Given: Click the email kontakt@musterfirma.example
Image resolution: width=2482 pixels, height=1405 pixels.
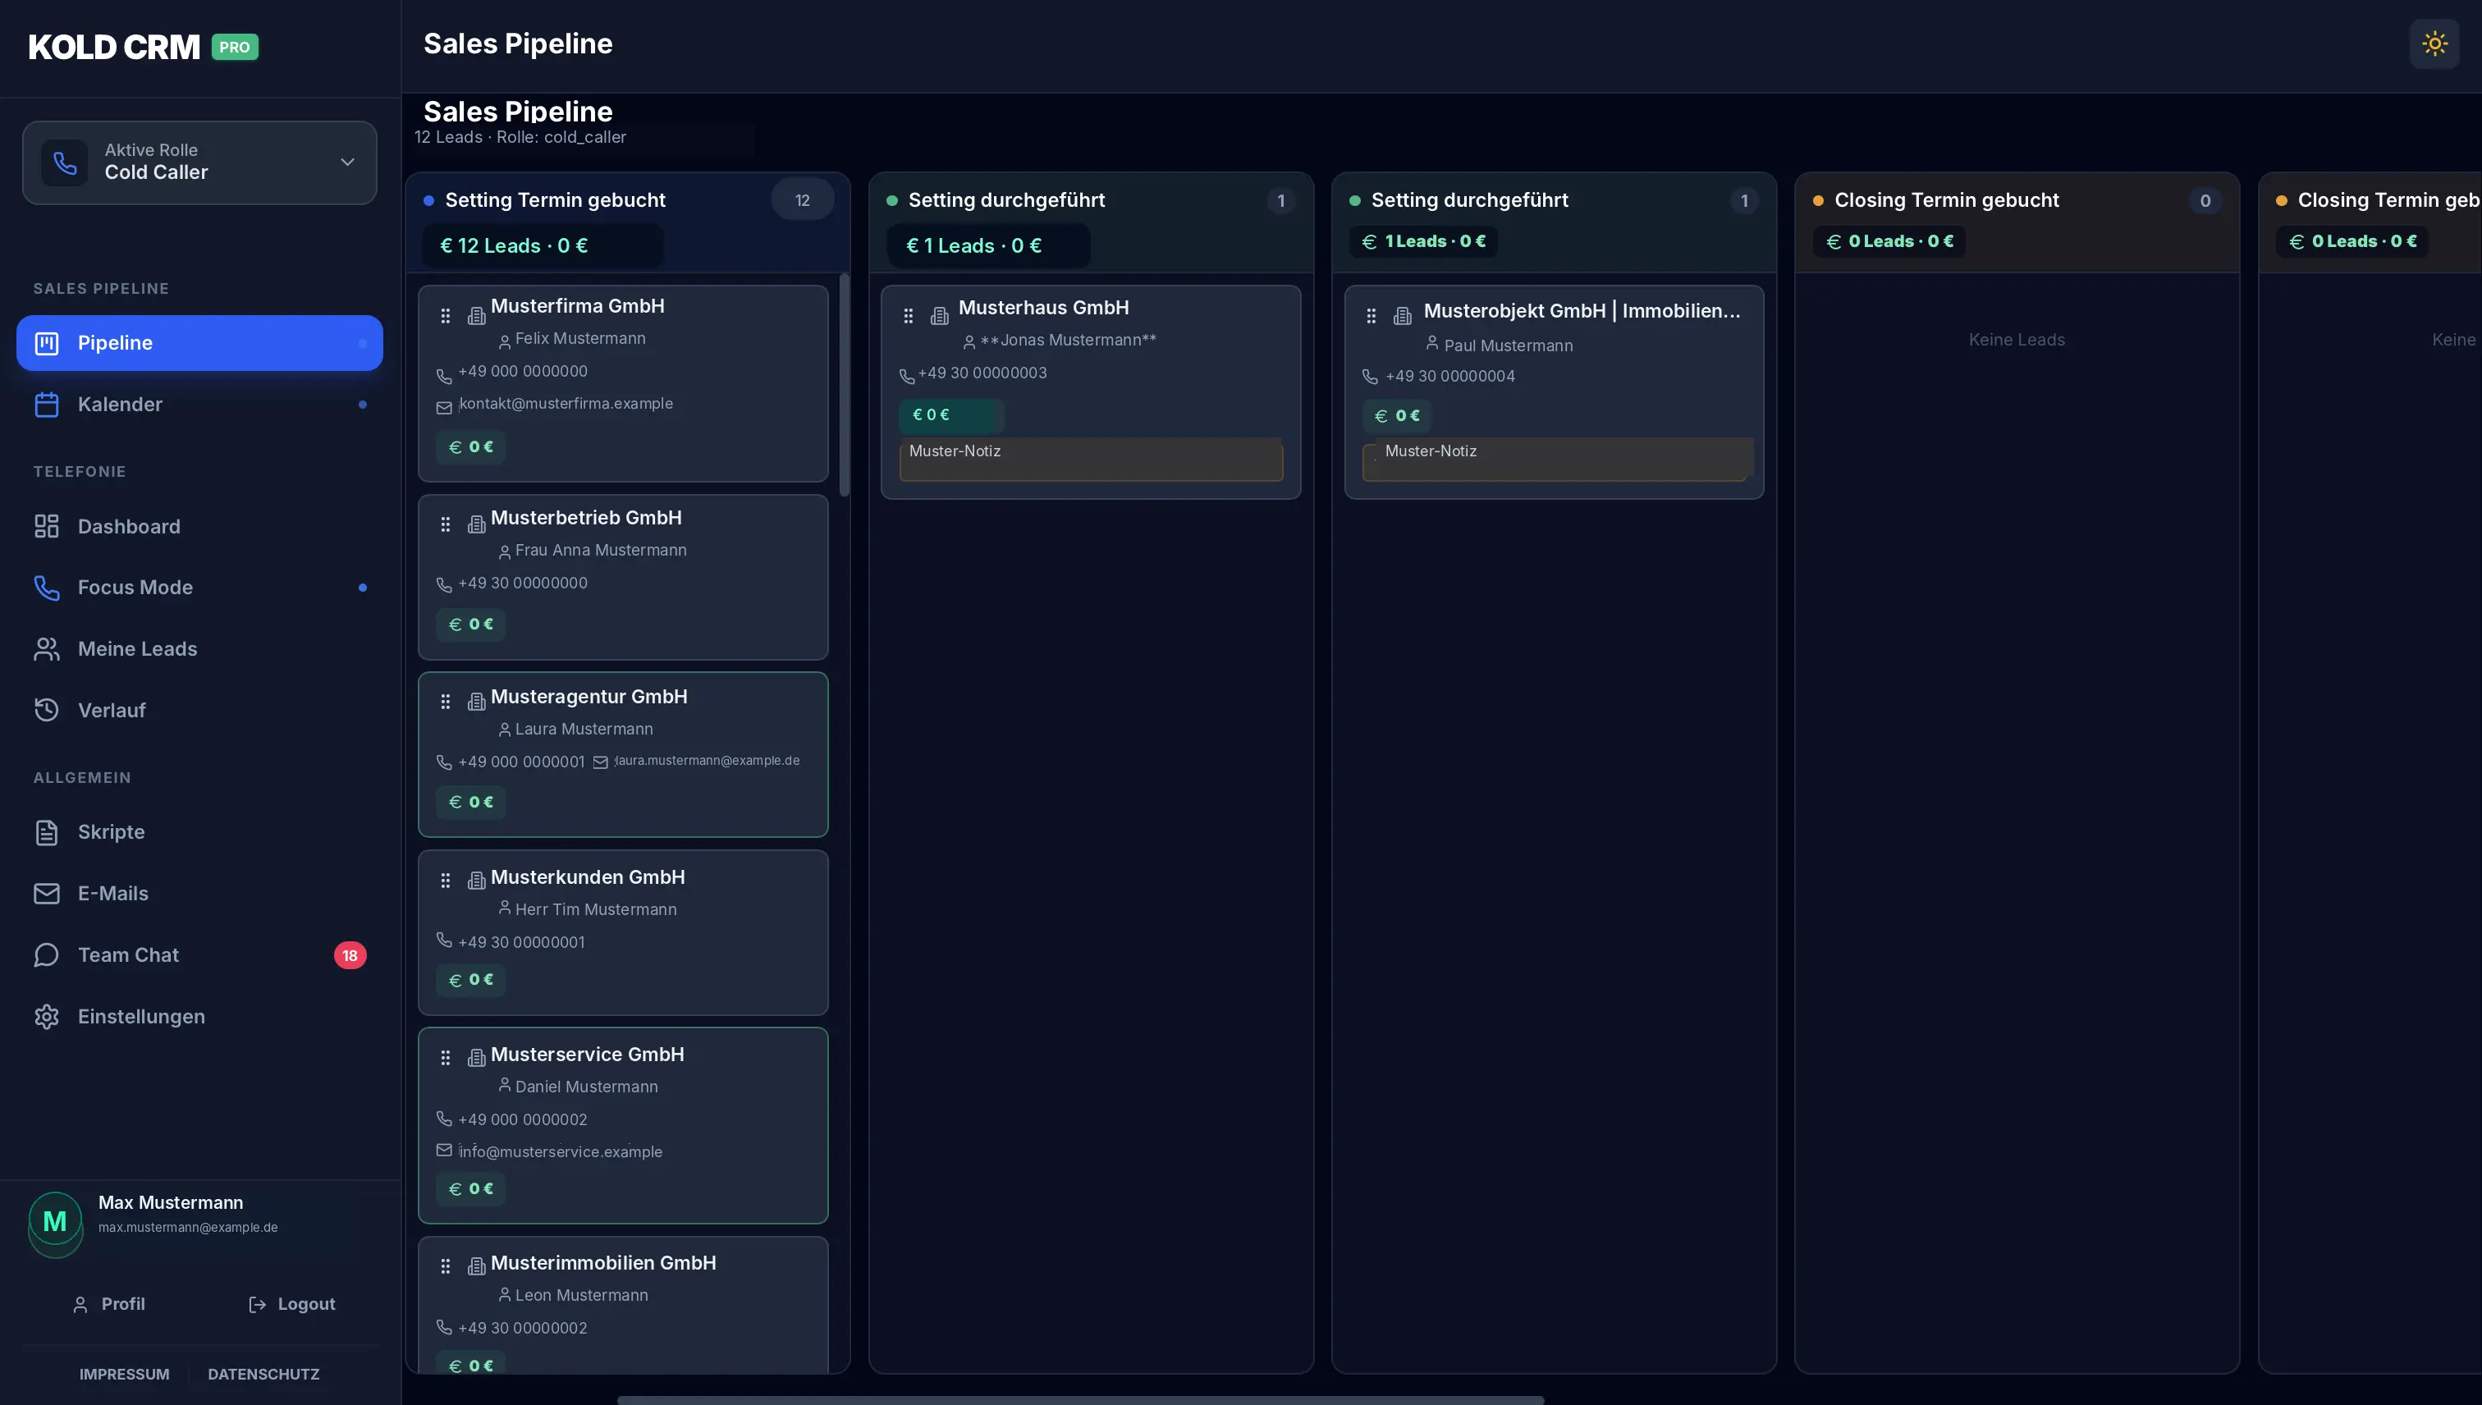Looking at the screenshot, I should pos(566,403).
